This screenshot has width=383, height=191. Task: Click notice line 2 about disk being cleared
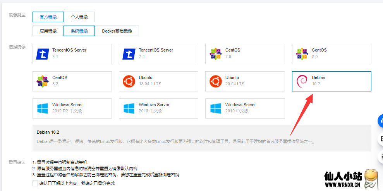pyautogui.click(x=85, y=169)
